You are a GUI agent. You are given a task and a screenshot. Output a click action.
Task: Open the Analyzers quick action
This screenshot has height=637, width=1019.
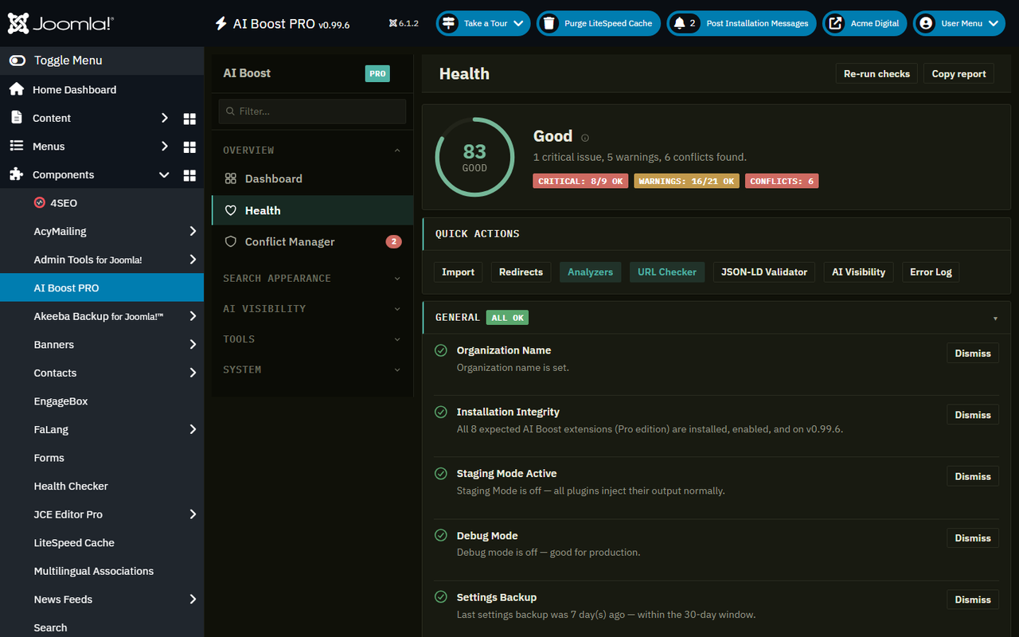[x=590, y=272]
